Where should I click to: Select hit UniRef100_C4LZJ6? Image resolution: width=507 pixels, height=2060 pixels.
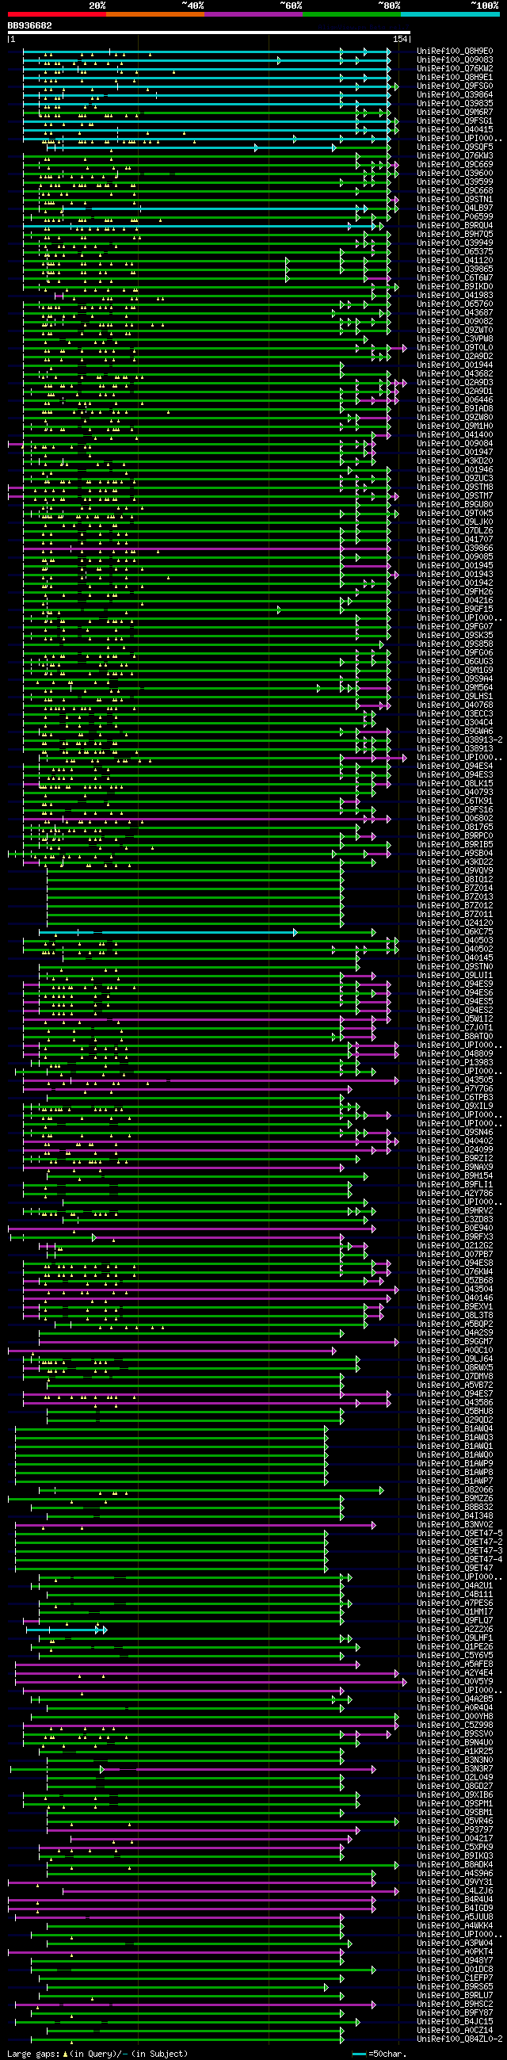pyautogui.click(x=455, y=1891)
